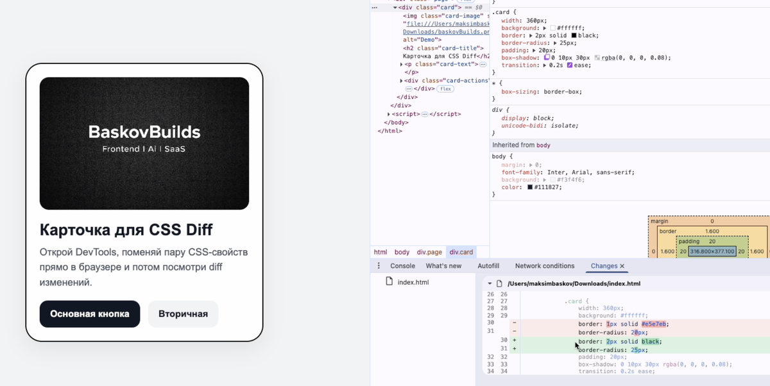Open the What's new drawer tab
770x386 pixels.
(443, 265)
